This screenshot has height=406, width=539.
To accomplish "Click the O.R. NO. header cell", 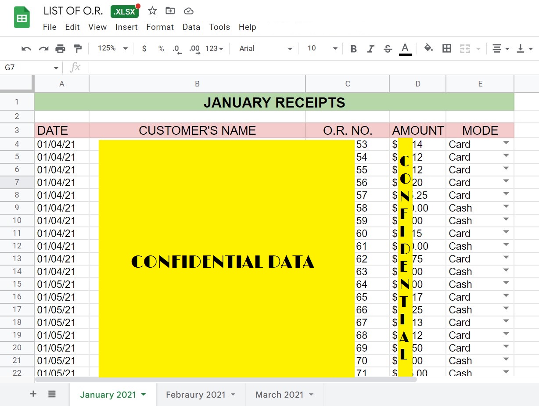I will 348,130.
